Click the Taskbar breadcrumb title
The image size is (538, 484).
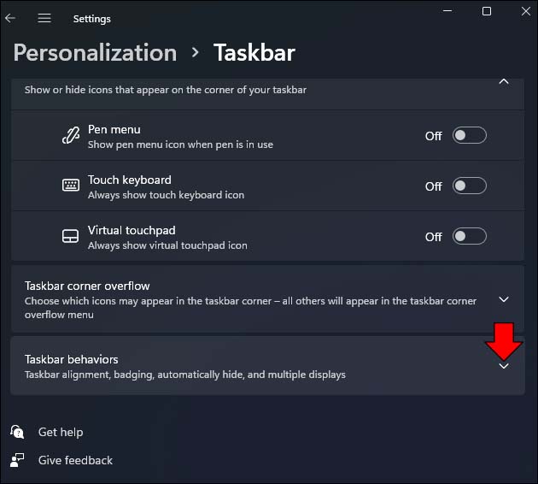[x=254, y=53]
